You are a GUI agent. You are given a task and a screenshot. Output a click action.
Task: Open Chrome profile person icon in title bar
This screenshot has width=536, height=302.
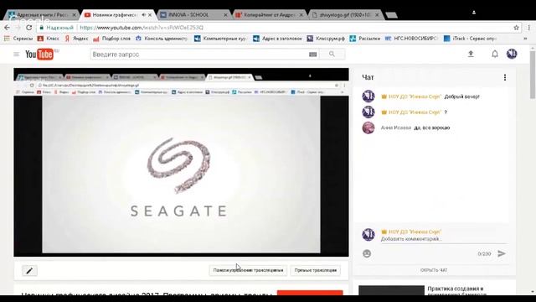[x=474, y=13]
